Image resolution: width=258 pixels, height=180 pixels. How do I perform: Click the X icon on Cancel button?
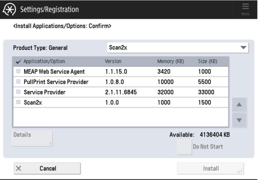pyautogui.click(x=19, y=168)
